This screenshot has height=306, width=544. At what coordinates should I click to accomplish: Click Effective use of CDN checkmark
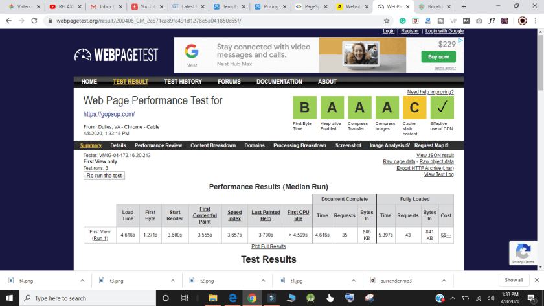click(442, 108)
